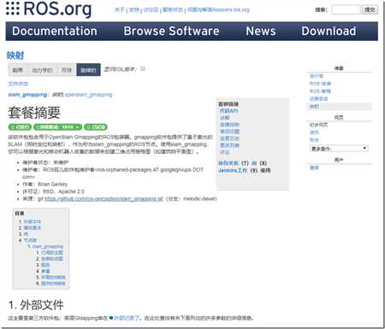Viewport: 385px width, 329px height.
Task: Open the Documentation menu
Action: click(x=55, y=31)
